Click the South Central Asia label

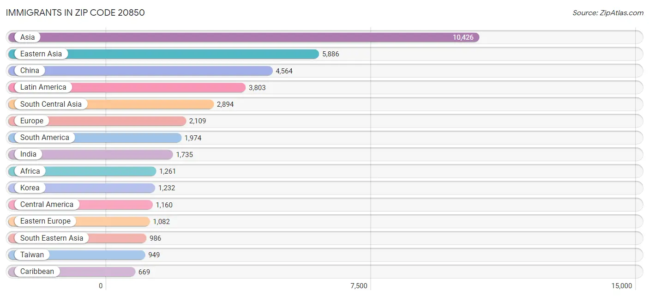(x=51, y=104)
